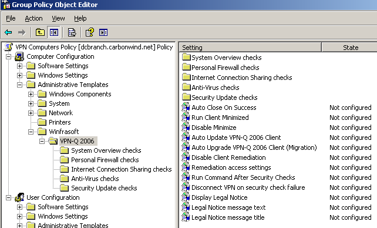Select Printers in the tree
377x228 pixels.
[60, 122]
